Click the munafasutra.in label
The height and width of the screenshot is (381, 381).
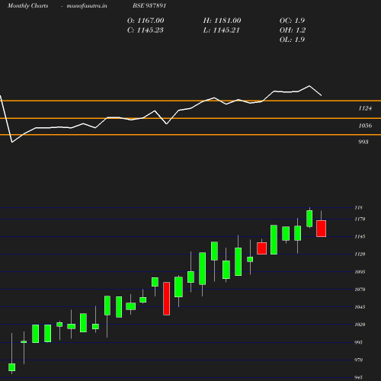[x=87, y=5]
